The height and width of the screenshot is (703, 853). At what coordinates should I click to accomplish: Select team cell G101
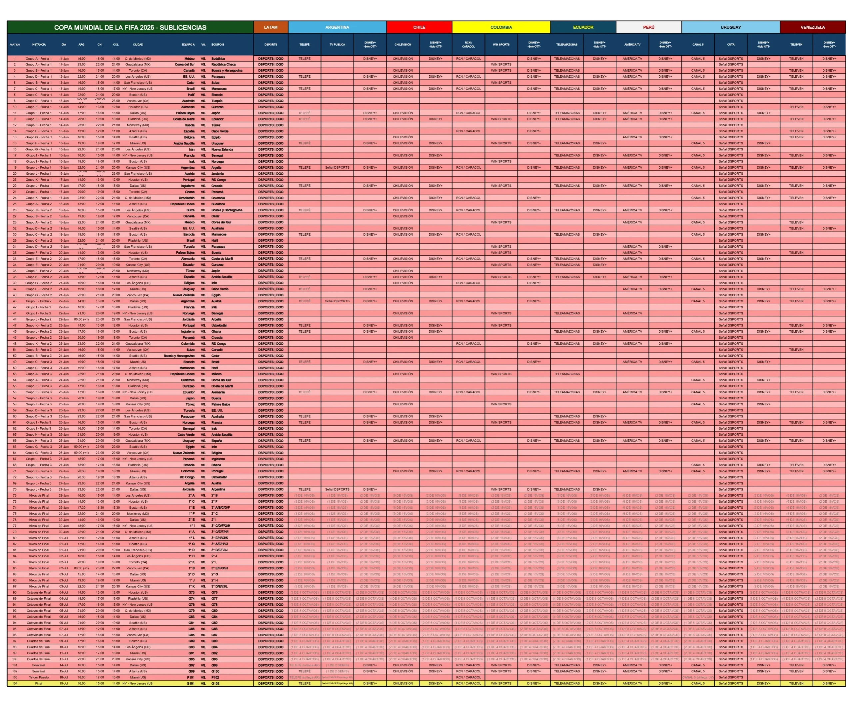click(x=191, y=683)
